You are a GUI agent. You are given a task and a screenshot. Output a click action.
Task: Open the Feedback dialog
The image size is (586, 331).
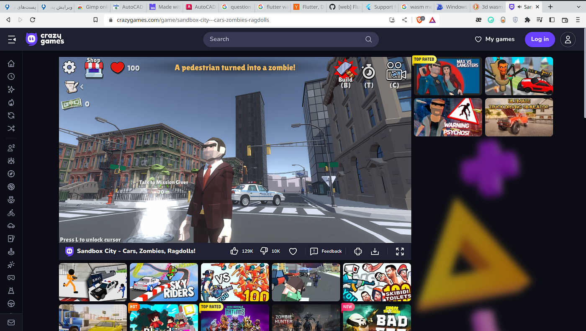(x=326, y=251)
